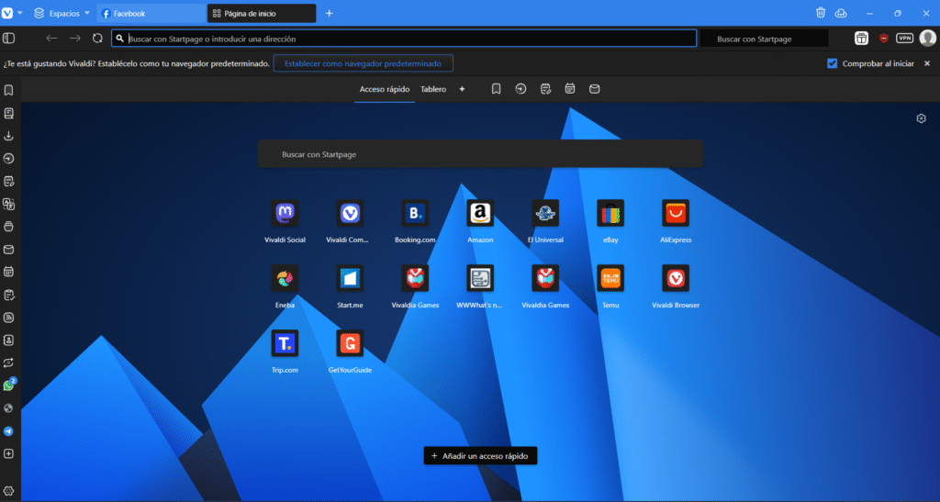Click the start page Startpage search box
This screenshot has height=502, width=940.
click(x=481, y=154)
